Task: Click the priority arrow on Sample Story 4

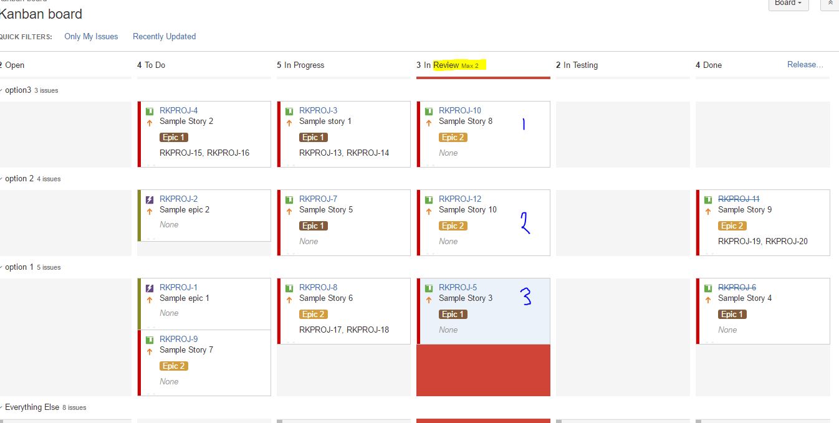Action: [708, 300]
